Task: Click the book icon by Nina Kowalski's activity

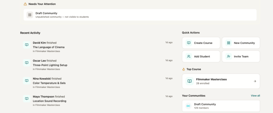Action: [x=27, y=81]
